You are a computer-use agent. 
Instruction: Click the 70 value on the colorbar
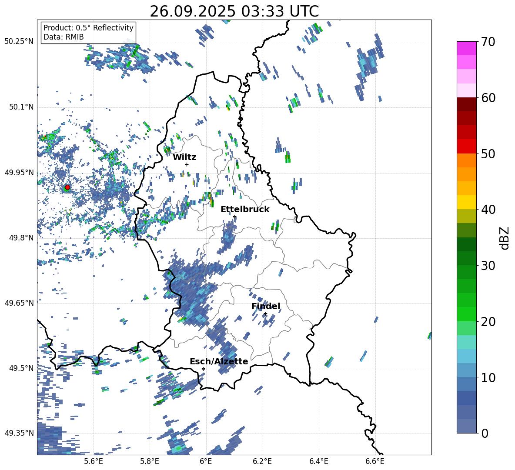click(x=488, y=42)
